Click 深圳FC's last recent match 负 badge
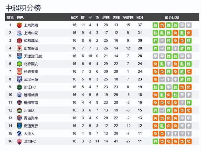Screen dimensions: 201x152 pos(189,141)
